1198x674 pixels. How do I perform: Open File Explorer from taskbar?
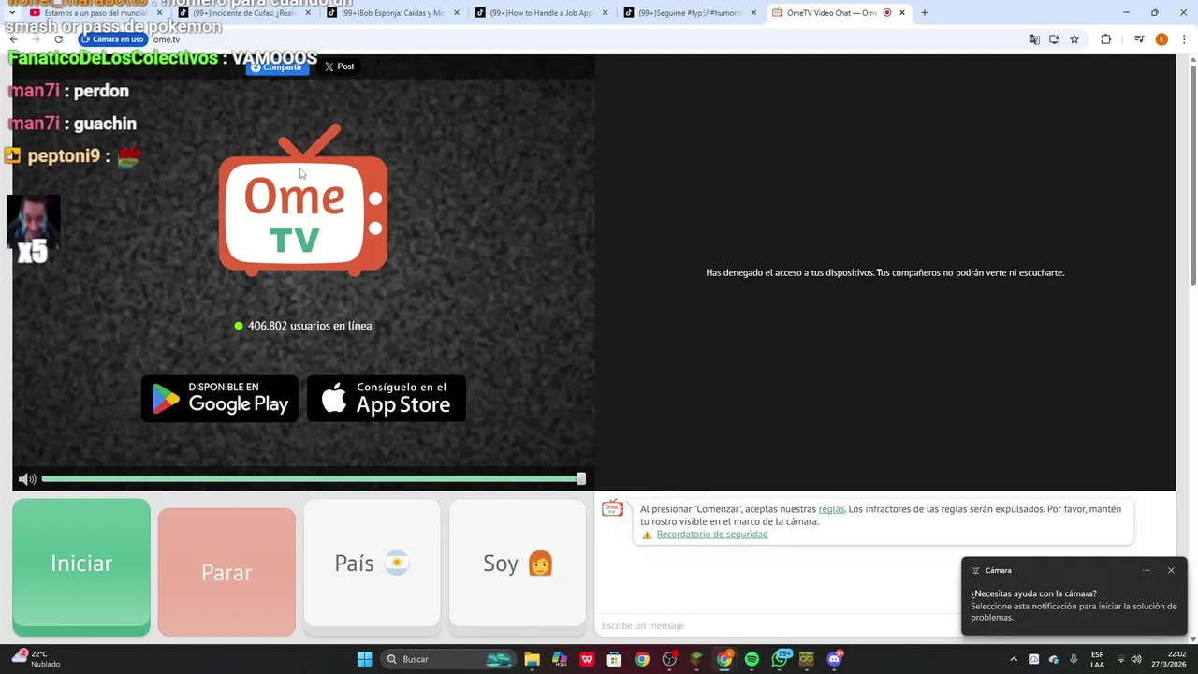click(x=532, y=659)
